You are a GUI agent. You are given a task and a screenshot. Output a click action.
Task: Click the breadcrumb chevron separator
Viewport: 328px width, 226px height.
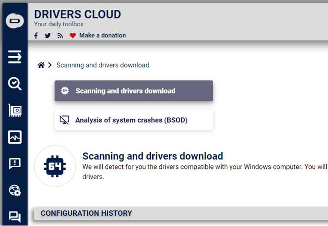coord(50,65)
